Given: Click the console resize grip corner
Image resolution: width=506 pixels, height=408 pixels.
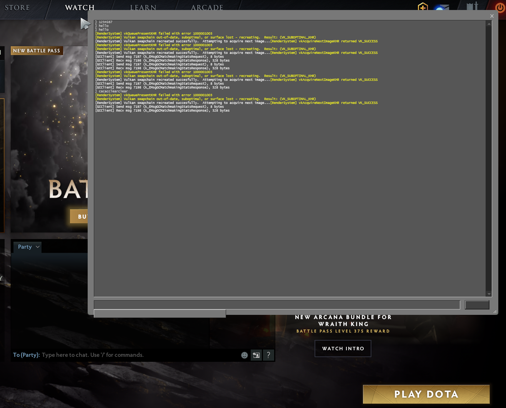Looking at the screenshot, I should click(x=495, y=311).
